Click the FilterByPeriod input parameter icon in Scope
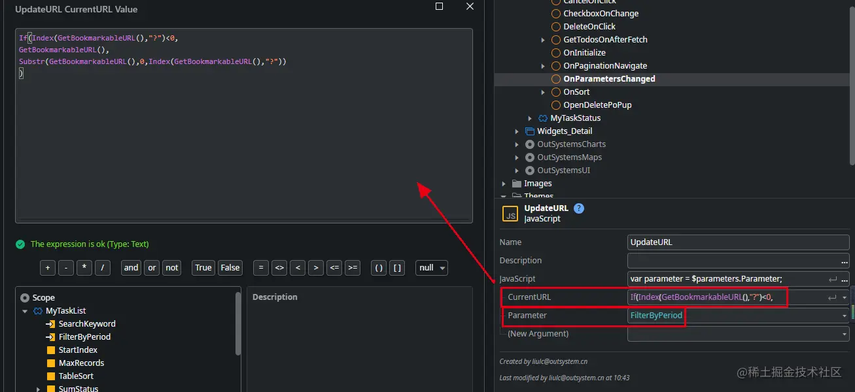This screenshot has height=392, width=855. (x=50, y=336)
